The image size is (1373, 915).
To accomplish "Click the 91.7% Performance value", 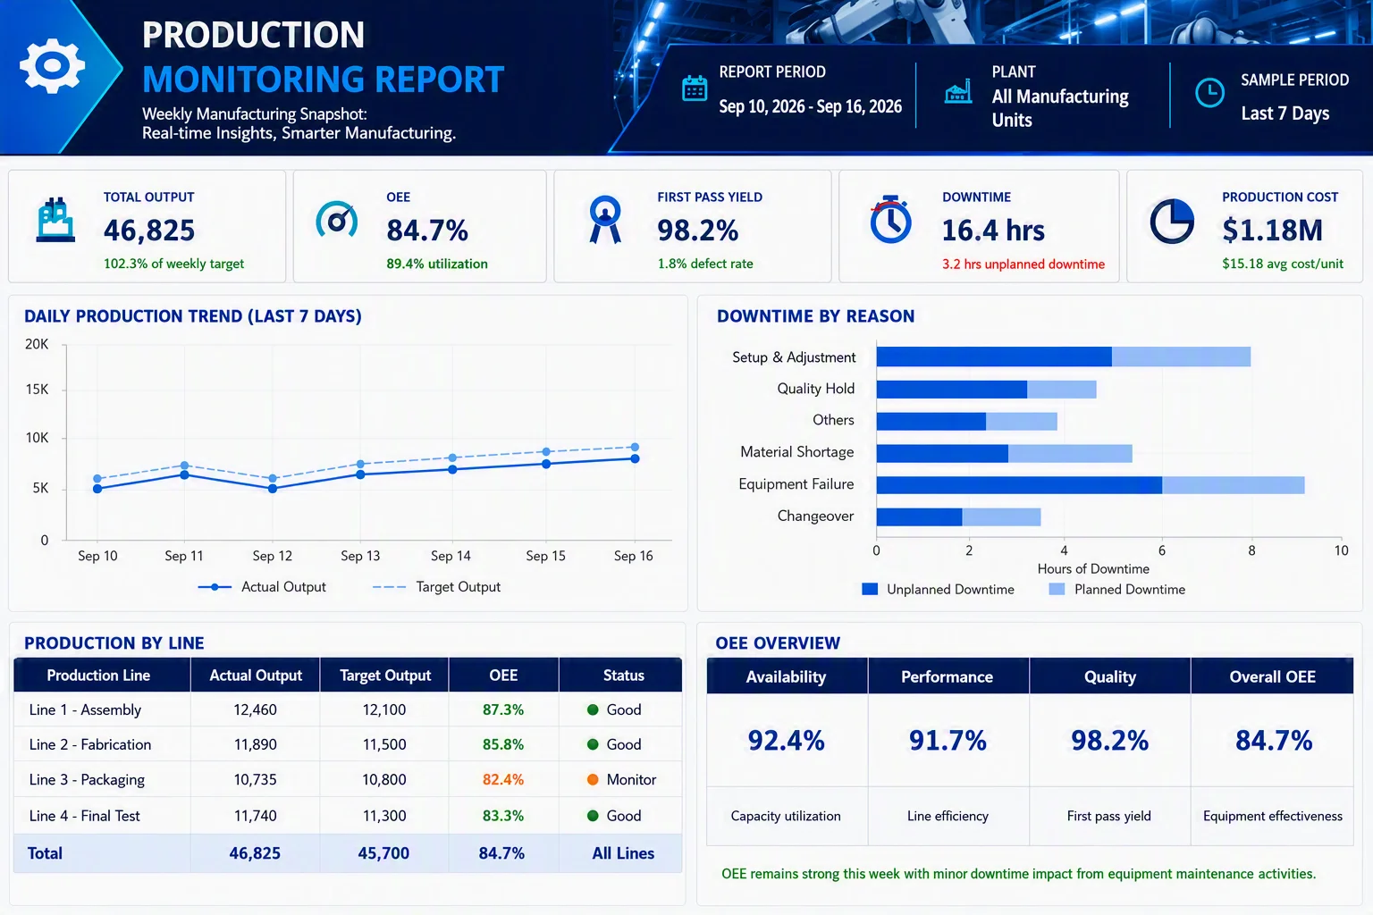I will pyautogui.click(x=948, y=740).
